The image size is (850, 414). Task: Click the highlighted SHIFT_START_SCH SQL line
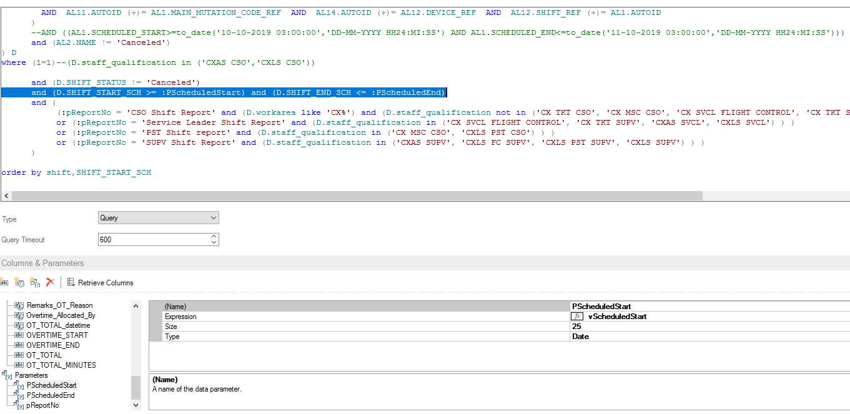tap(223, 92)
